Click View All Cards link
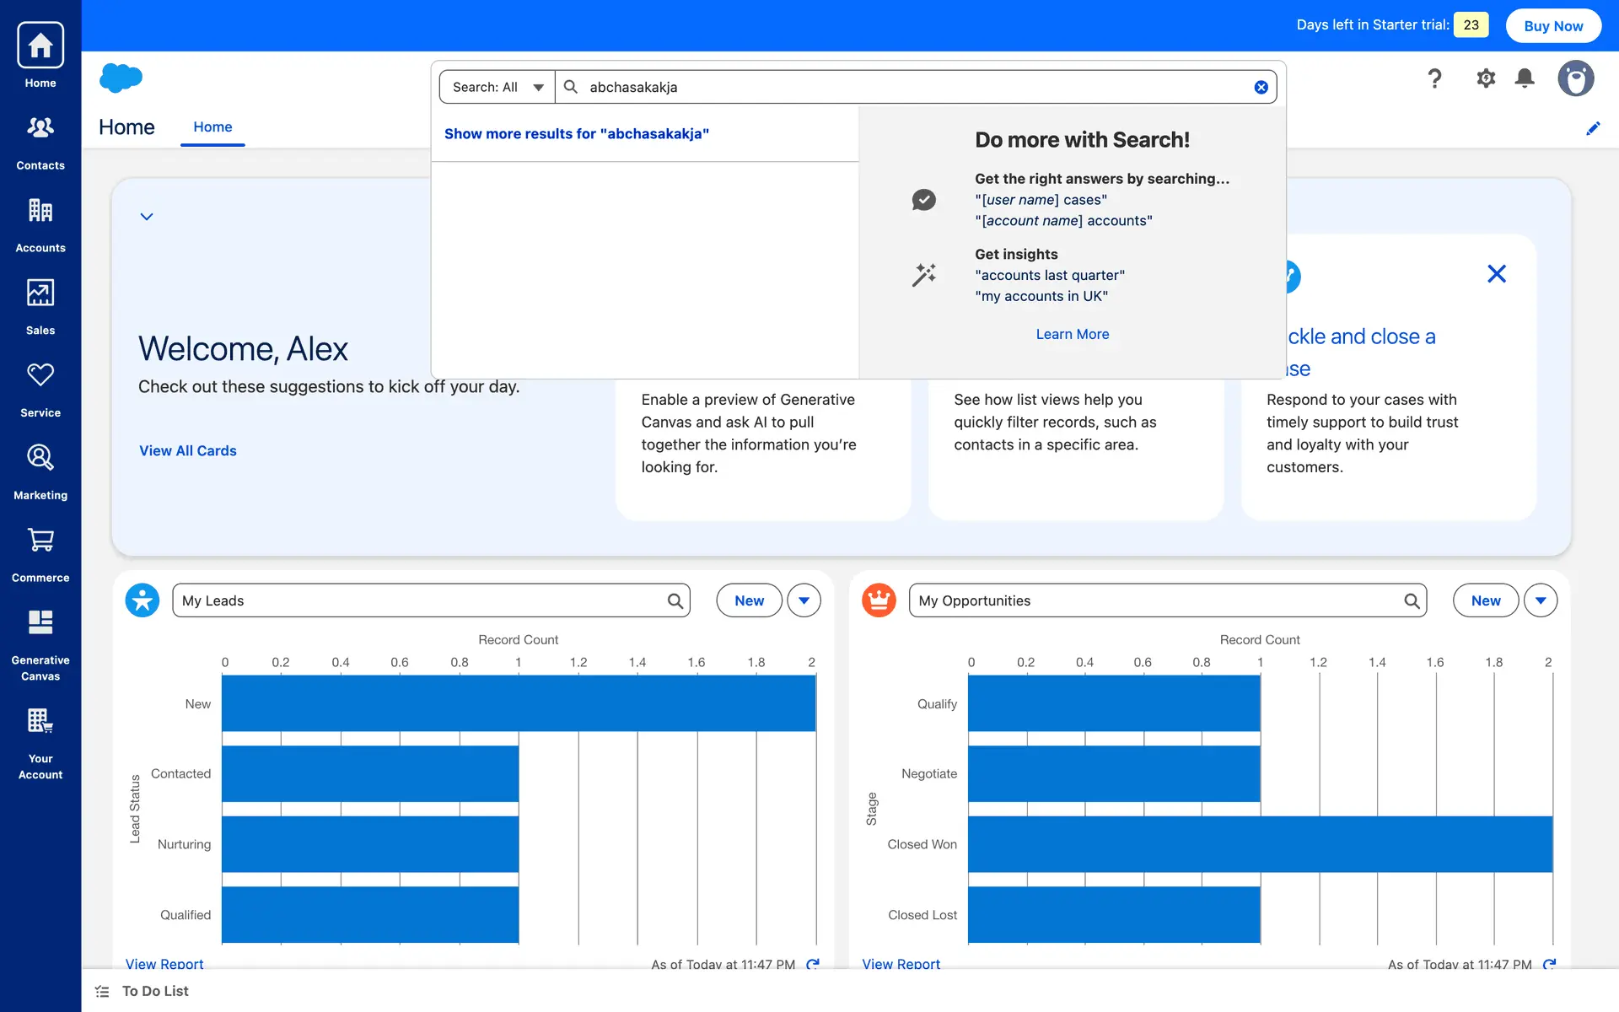Screen dimensions: 1619x1012 [188, 450]
